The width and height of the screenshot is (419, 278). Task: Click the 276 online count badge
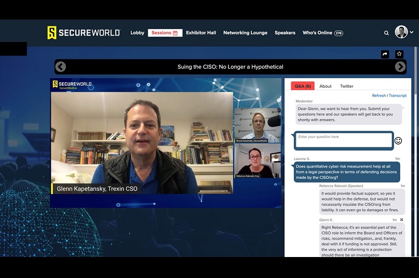[338, 33]
